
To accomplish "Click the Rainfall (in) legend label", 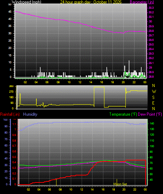I will click(10, 114).
